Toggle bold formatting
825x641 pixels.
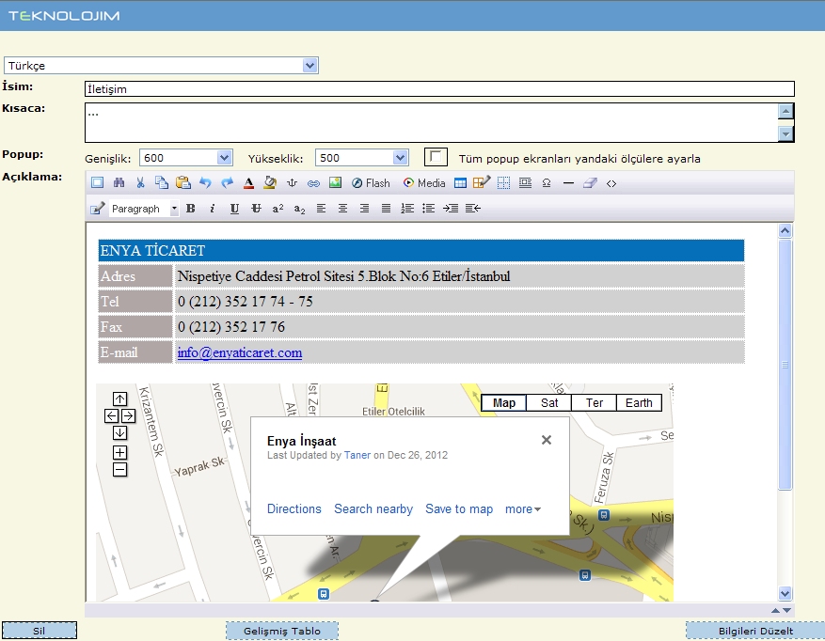tap(191, 209)
